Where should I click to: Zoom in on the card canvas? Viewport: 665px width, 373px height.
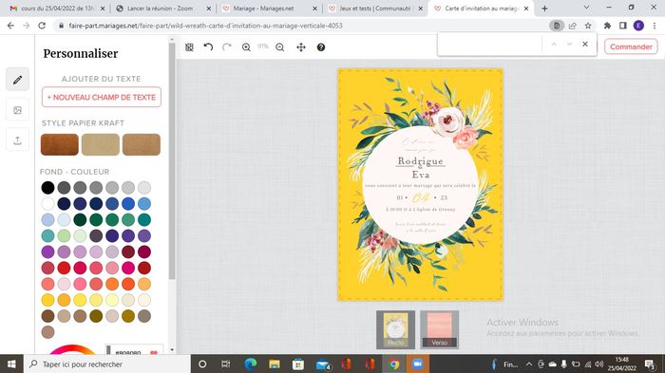click(x=246, y=47)
